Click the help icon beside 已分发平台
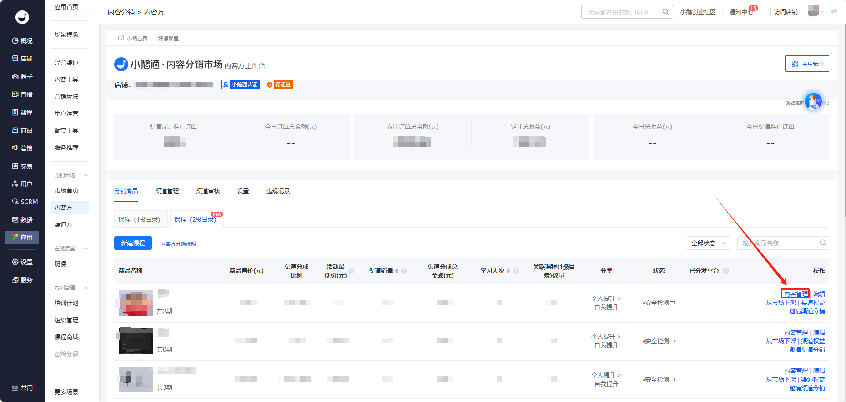The width and height of the screenshot is (846, 402). (x=726, y=271)
